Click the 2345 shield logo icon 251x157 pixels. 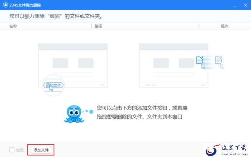pyautogui.click(x=5, y=5)
